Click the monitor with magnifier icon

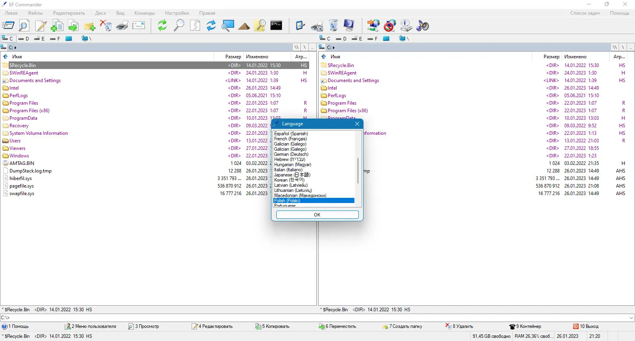point(228,26)
